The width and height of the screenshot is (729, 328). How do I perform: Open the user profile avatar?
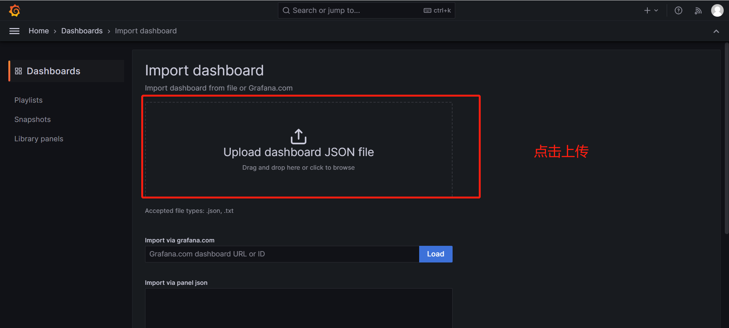[x=717, y=11]
